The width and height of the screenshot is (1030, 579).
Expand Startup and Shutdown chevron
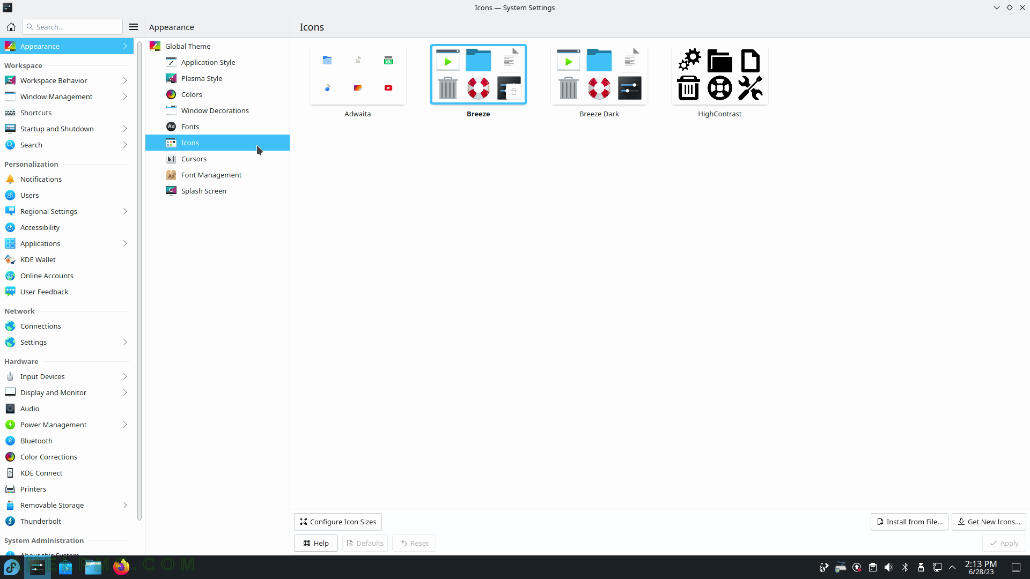pos(125,129)
